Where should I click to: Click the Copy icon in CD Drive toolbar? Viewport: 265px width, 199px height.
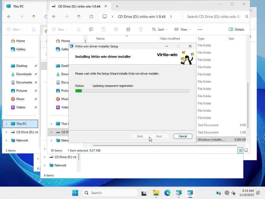pyautogui.click(x=91, y=29)
